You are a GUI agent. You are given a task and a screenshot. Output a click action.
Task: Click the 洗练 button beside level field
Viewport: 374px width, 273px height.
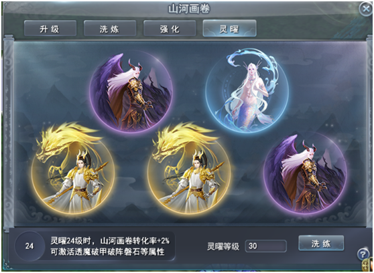(321, 243)
